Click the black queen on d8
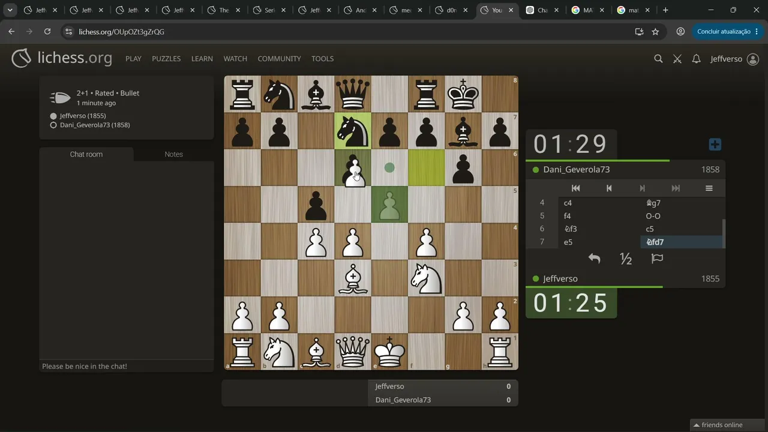Image resolution: width=768 pixels, height=432 pixels. pyautogui.click(x=353, y=94)
